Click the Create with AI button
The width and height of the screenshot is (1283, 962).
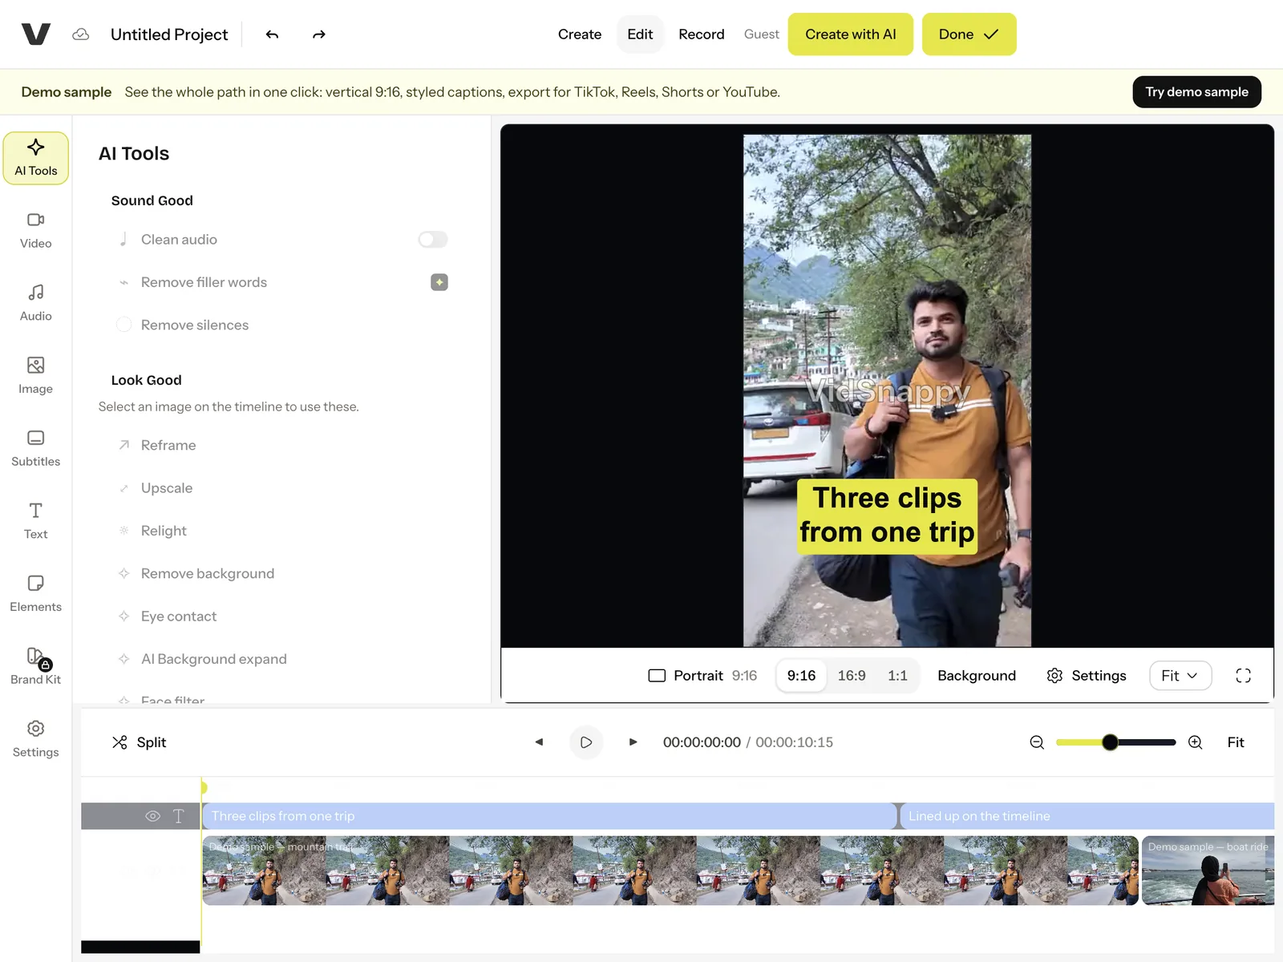[x=851, y=34]
